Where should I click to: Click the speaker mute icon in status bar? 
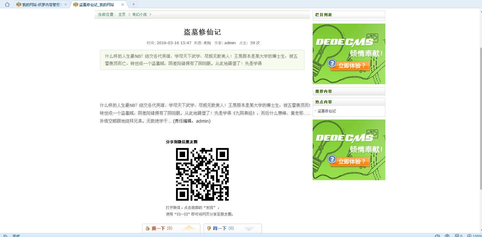click(x=437, y=235)
